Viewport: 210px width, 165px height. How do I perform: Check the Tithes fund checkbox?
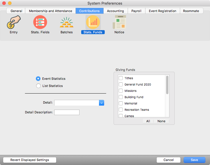pos(121,78)
